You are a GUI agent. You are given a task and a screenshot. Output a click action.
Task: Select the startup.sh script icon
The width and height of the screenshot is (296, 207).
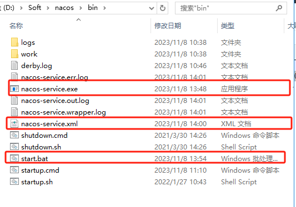(14, 182)
